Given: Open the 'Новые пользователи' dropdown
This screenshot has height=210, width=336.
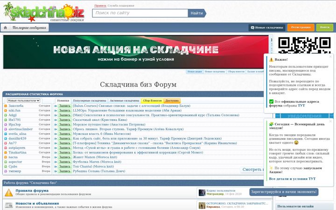Looking at the screenshot, I should point(24,100).
